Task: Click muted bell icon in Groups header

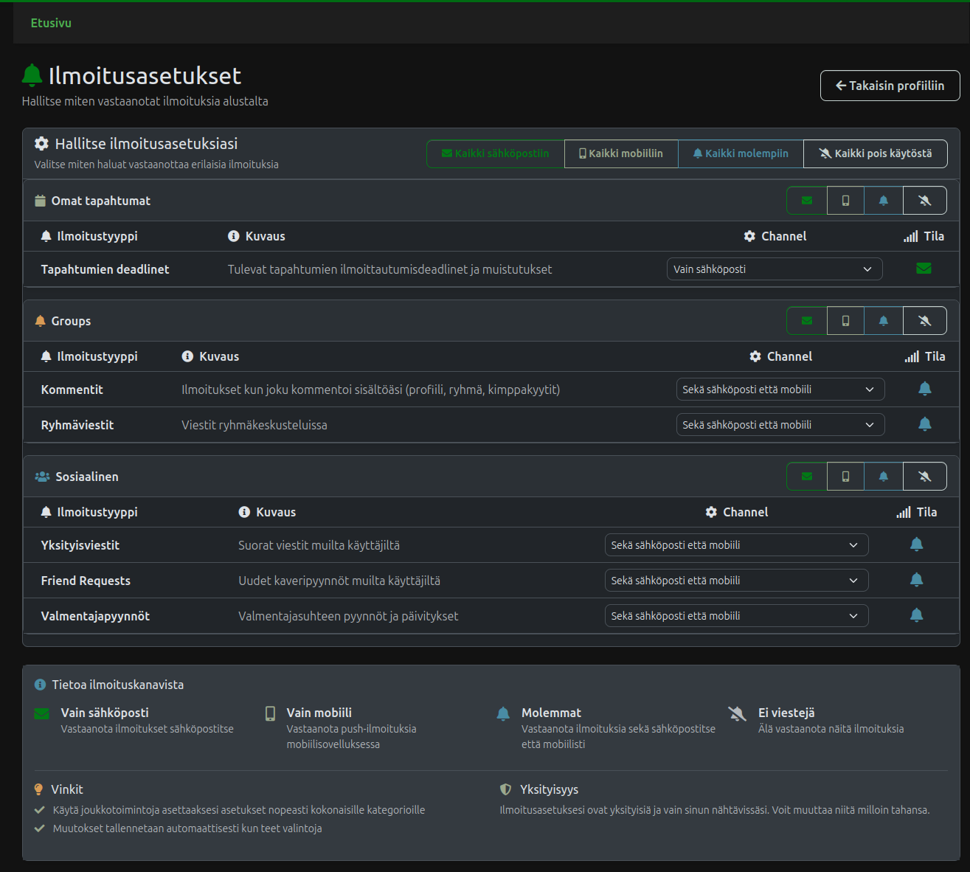Action: (924, 321)
